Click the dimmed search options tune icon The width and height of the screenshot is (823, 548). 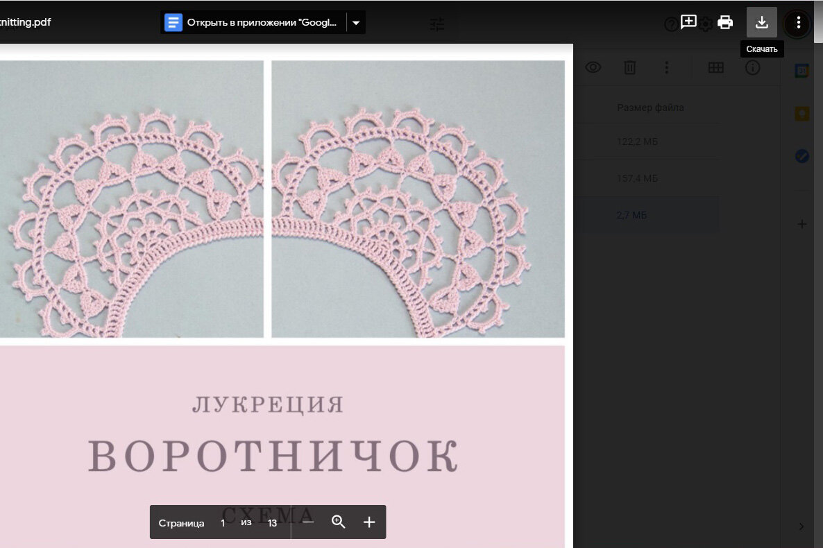click(x=437, y=24)
